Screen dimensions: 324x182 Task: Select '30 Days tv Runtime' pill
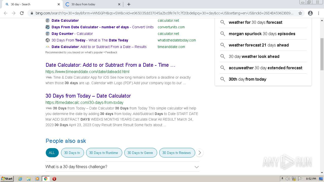104,153
